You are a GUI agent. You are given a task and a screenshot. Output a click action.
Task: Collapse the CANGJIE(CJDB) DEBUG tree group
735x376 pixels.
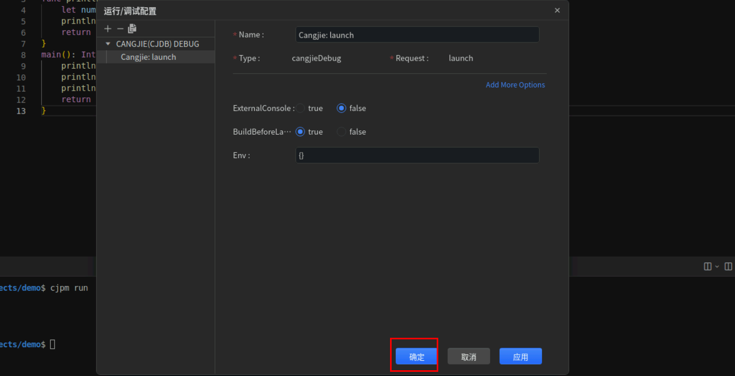[108, 44]
